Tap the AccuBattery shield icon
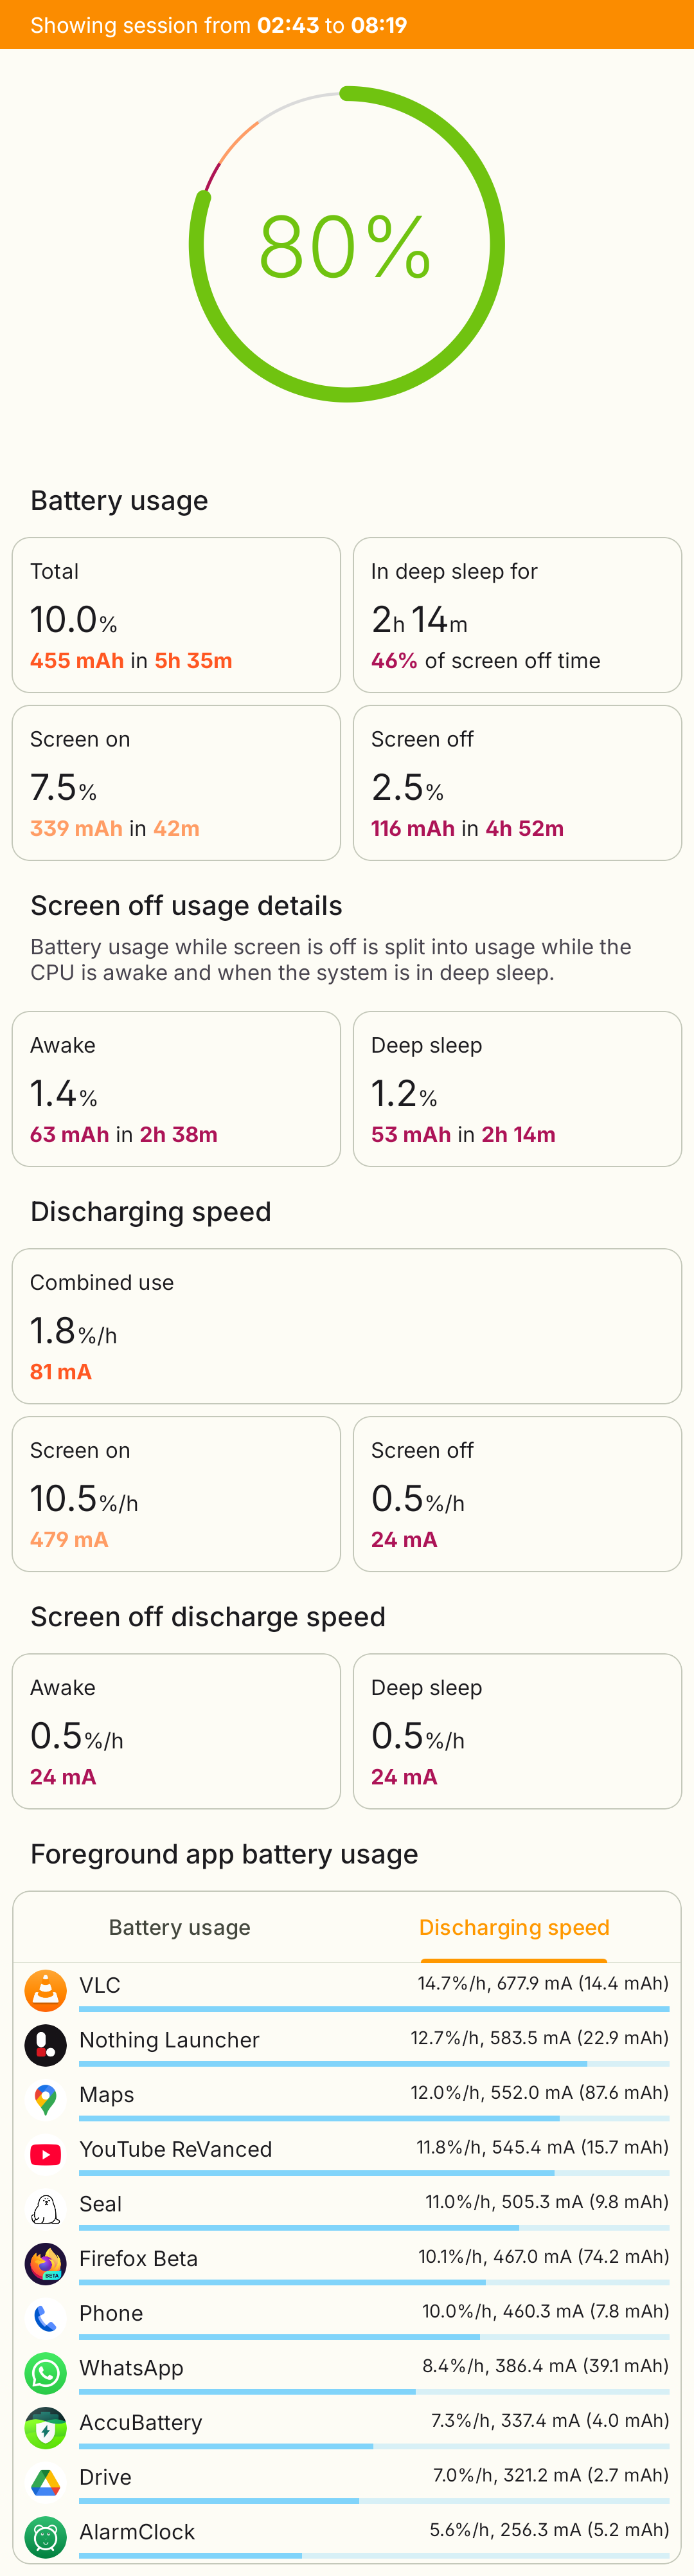 pos(45,2428)
